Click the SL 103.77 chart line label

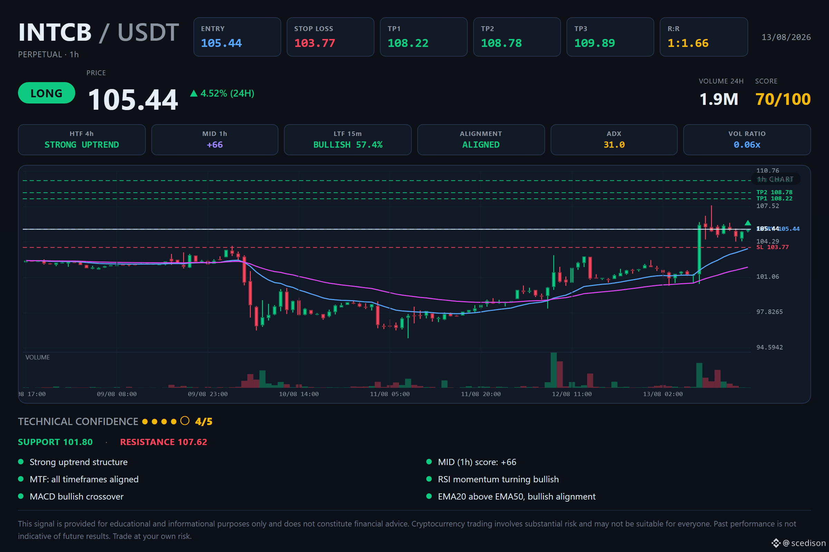click(x=773, y=247)
